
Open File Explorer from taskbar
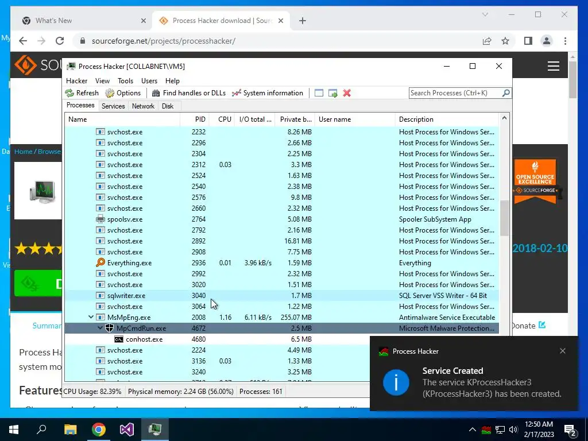70,429
